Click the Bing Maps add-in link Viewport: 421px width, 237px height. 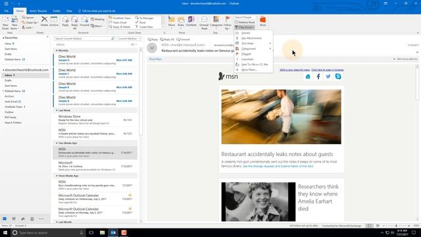click(155, 59)
